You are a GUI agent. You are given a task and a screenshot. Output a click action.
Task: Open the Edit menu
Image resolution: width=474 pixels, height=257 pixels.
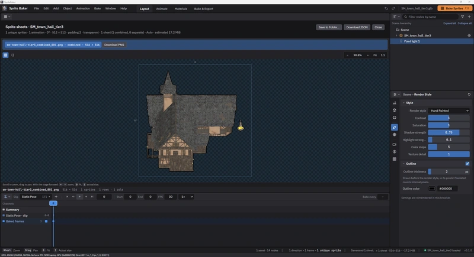tap(46, 8)
